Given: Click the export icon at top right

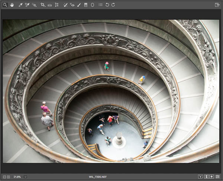Looking at the screenshot, I should point(217,5).
